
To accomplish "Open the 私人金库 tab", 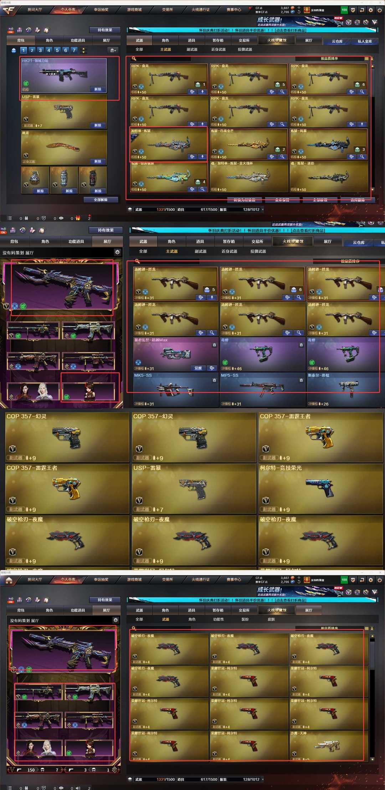I will 365,41.
